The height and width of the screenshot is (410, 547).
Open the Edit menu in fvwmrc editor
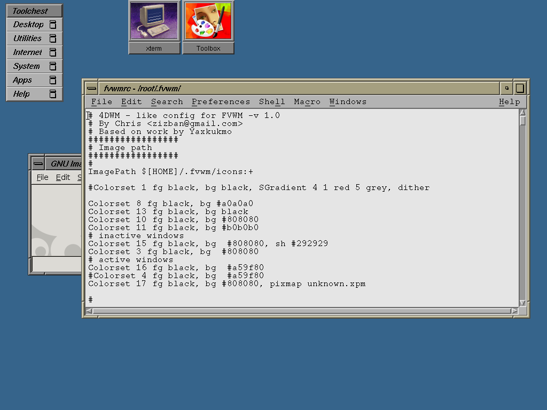click(131, 102)
